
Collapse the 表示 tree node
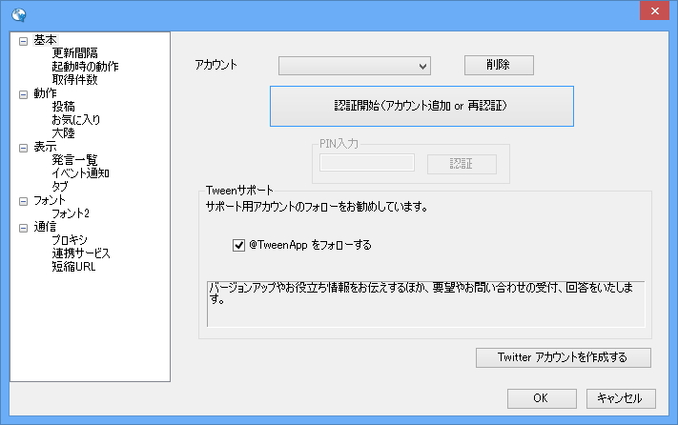[23, 148]
